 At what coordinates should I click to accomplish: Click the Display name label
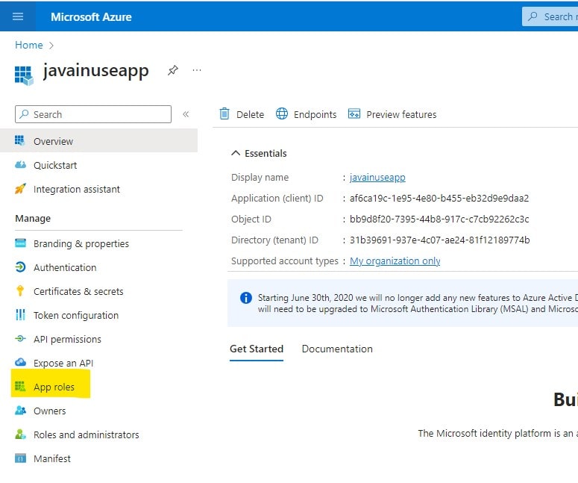(260, 178)
